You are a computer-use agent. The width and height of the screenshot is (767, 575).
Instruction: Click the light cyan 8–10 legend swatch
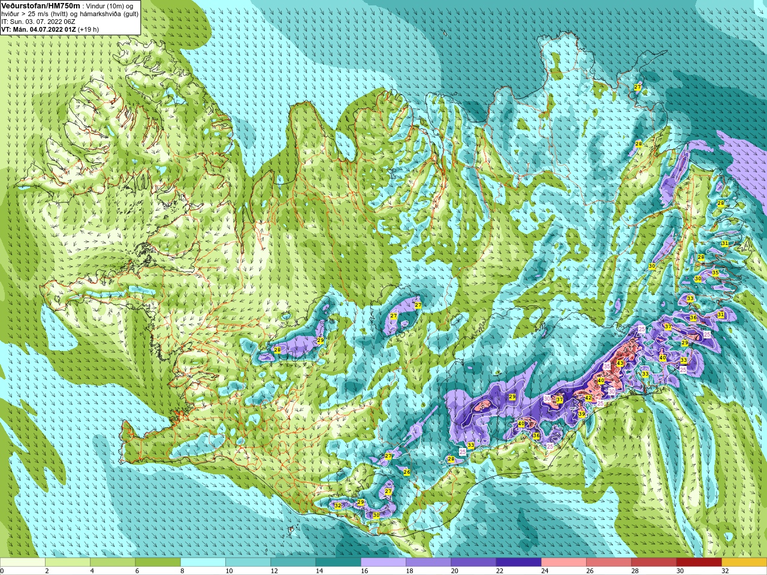(203, 562)
